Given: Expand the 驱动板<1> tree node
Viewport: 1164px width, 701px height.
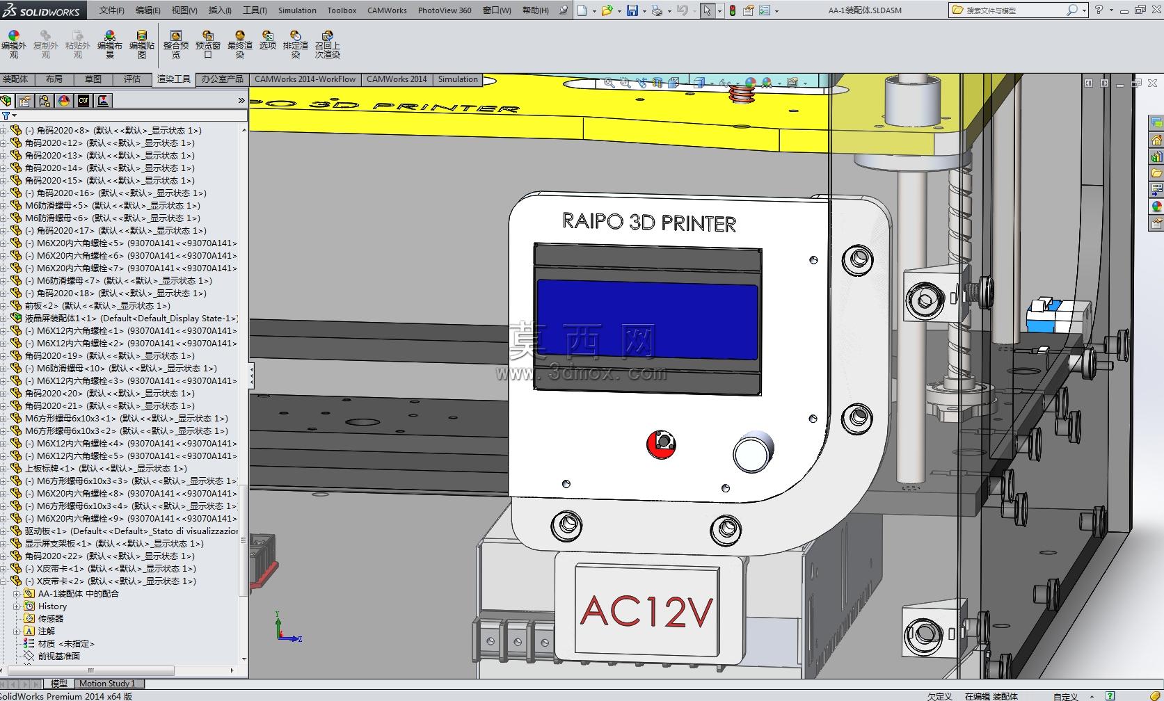Looking at the screenshot, I should (x=3, y=531).
